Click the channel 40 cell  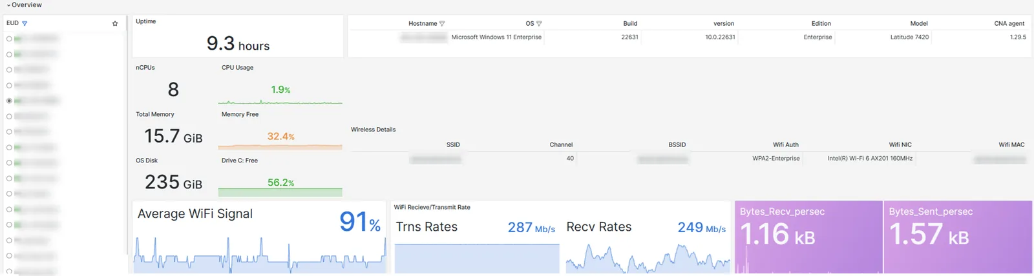point(570,158)
